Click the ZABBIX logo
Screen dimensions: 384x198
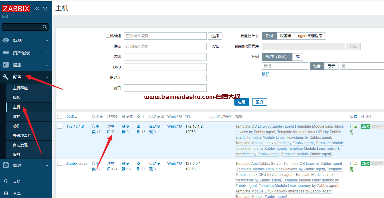[x=16, y=8]
